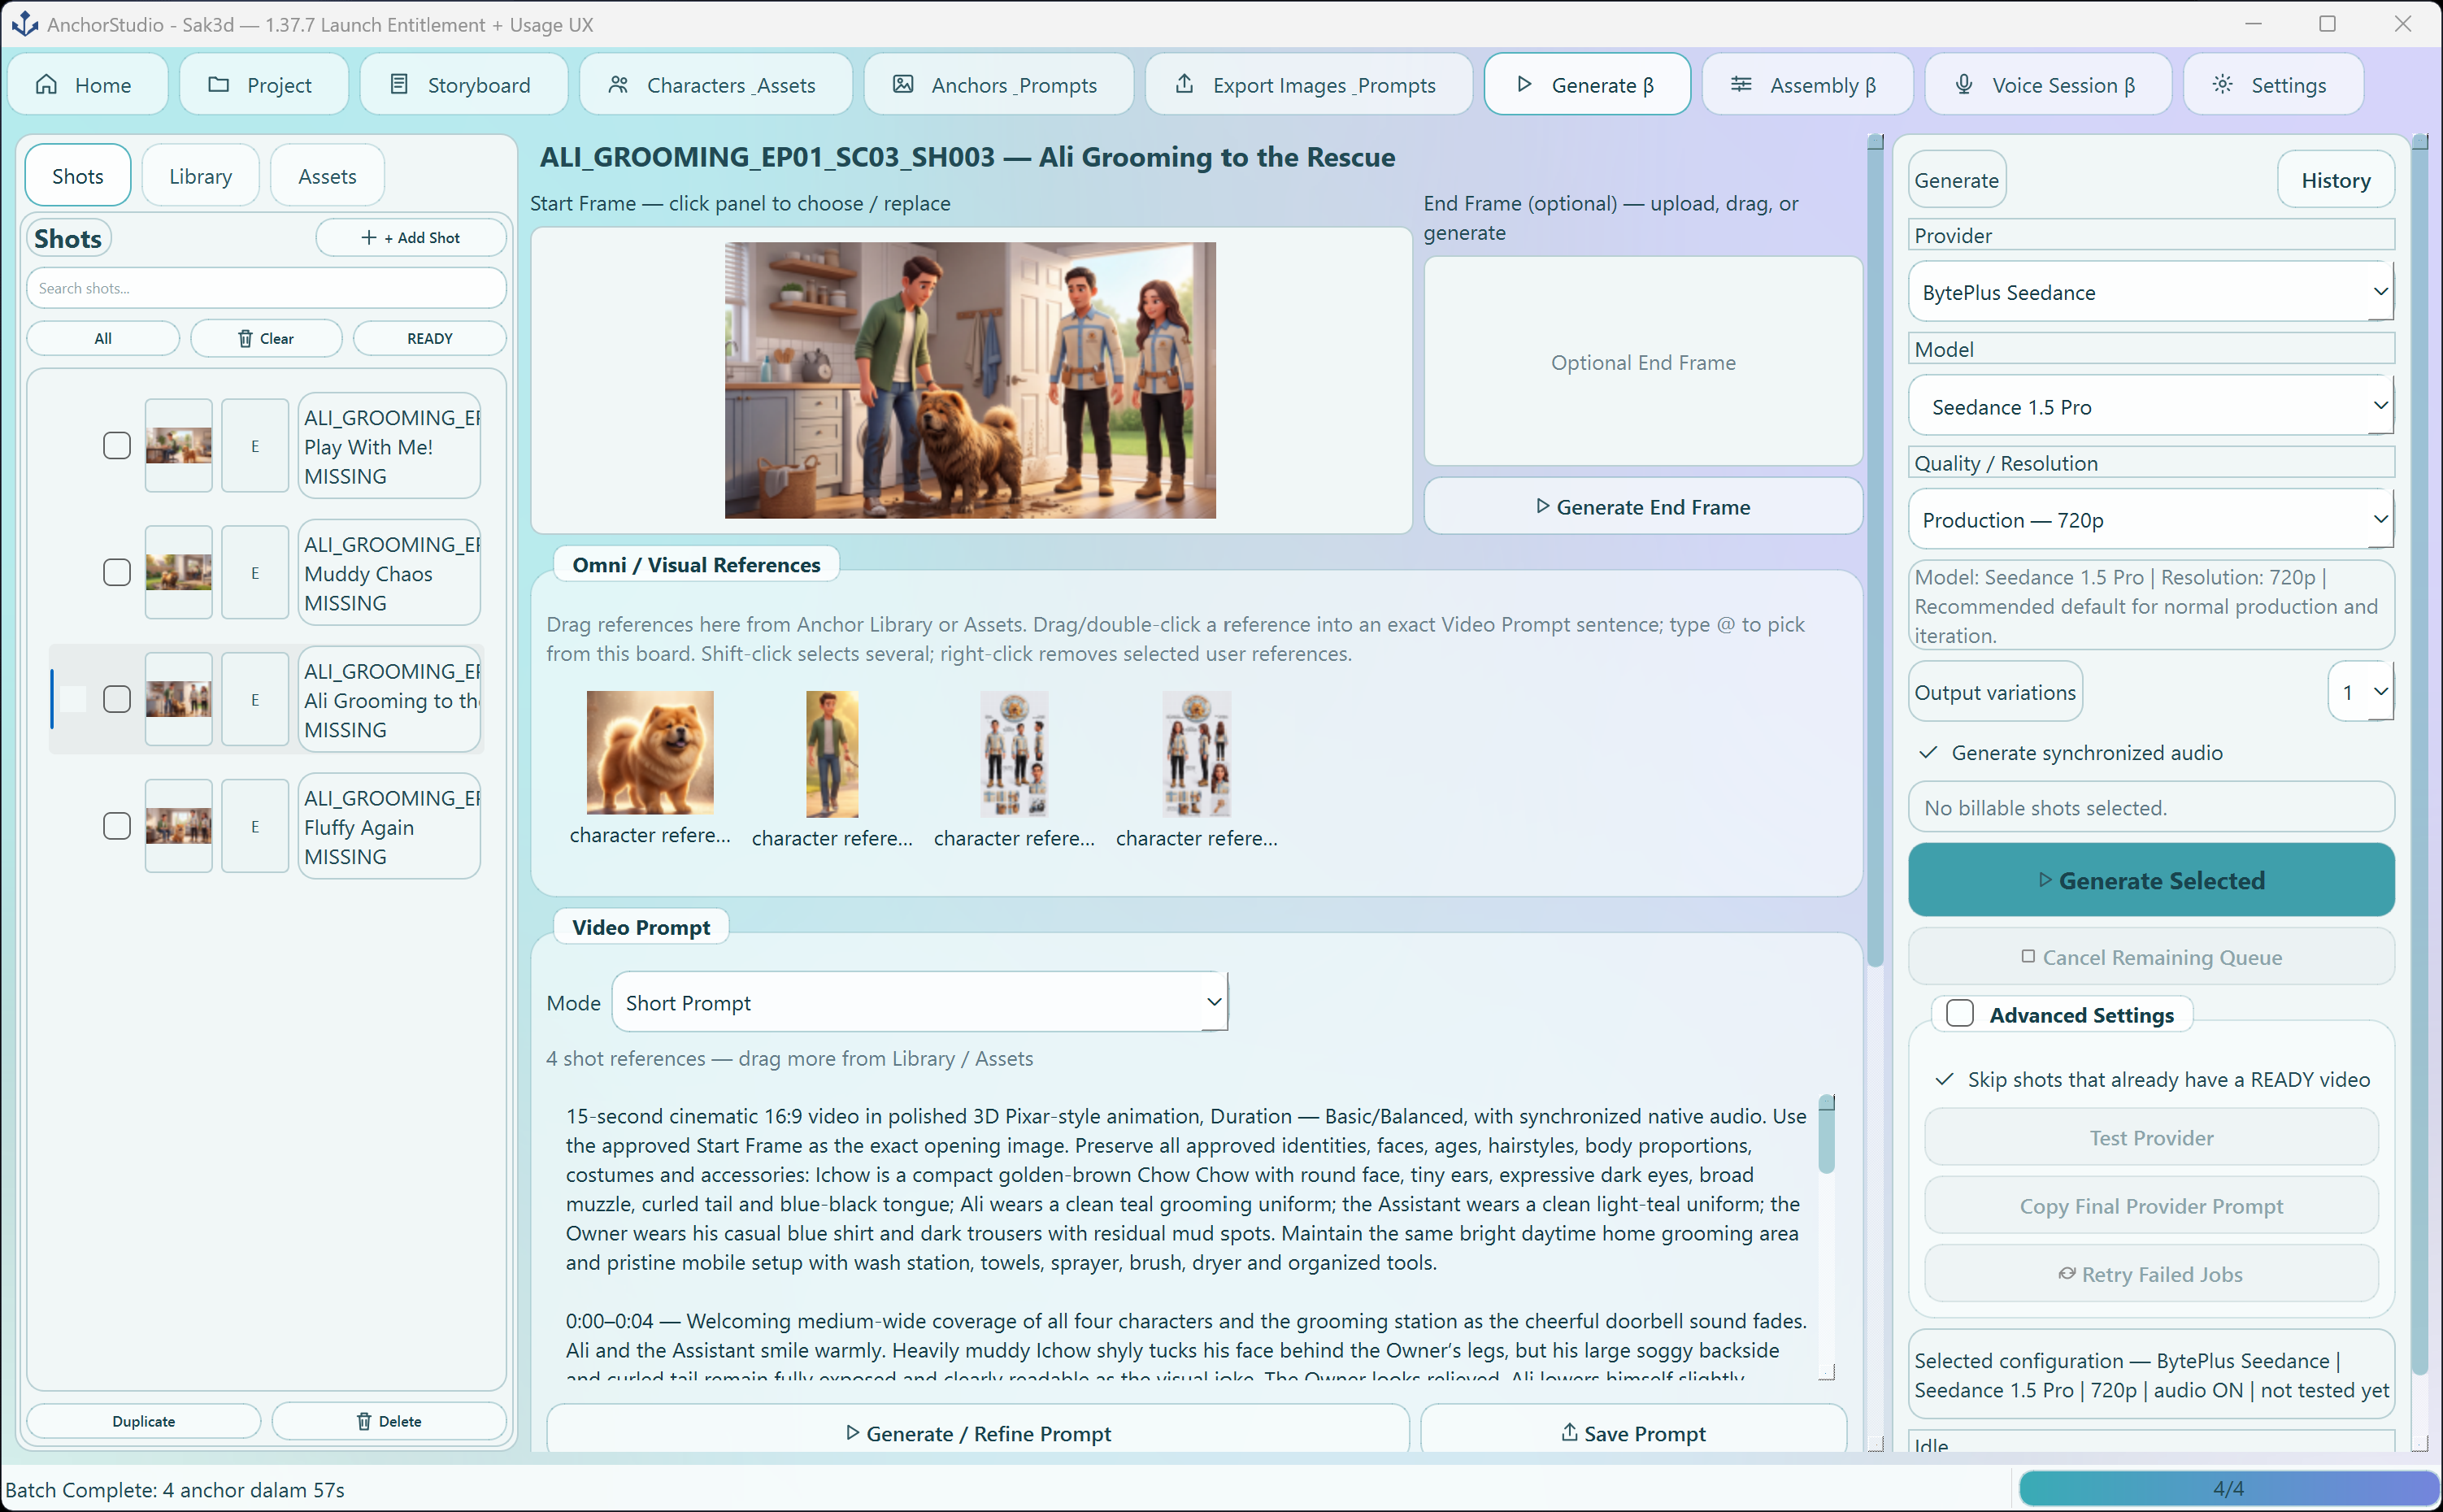Click the Assembly sliders icon
Screen dimensions: 2443x1512
(x=1741, y=85)
